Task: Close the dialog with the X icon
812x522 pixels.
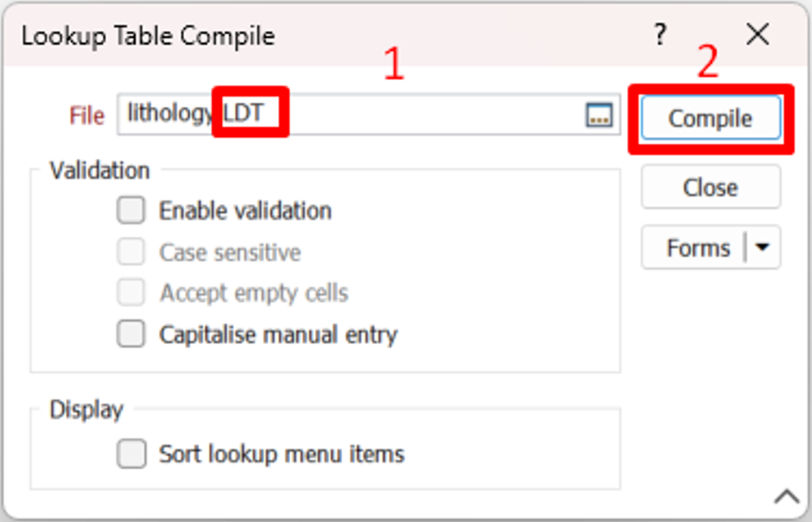Action: point(757,35)
